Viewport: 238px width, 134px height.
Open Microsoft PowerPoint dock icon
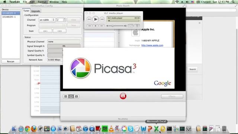point(150,129)
